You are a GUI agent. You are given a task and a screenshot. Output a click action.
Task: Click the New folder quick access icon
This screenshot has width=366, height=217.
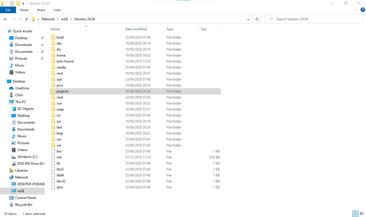point(18,3)
